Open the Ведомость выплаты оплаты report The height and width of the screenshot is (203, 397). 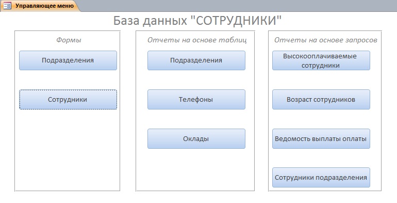(x=321, y=139)
